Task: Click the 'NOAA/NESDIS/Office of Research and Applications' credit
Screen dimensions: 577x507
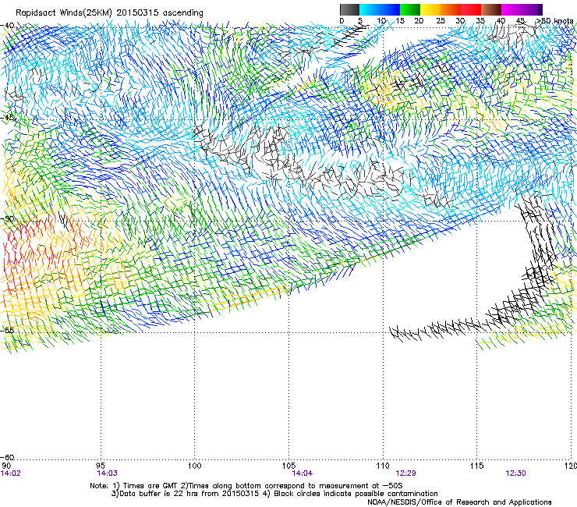Action: click(x=459, y=502)
